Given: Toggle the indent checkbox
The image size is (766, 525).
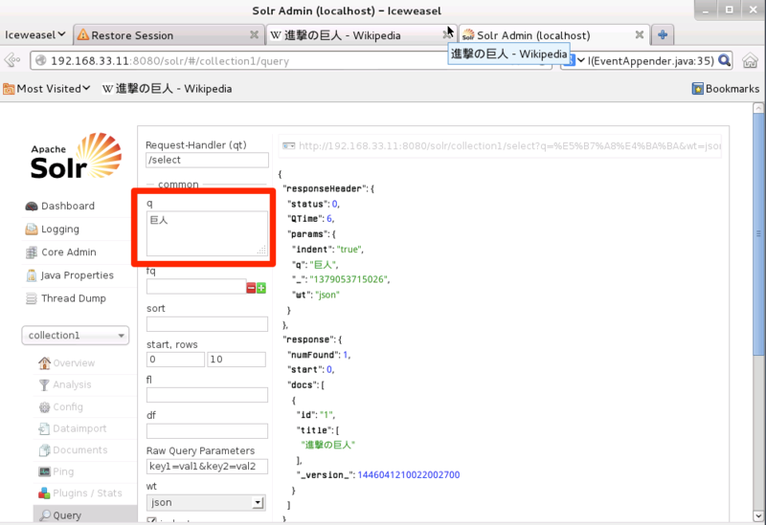Looking at the screenshot, I should (151, 521).
